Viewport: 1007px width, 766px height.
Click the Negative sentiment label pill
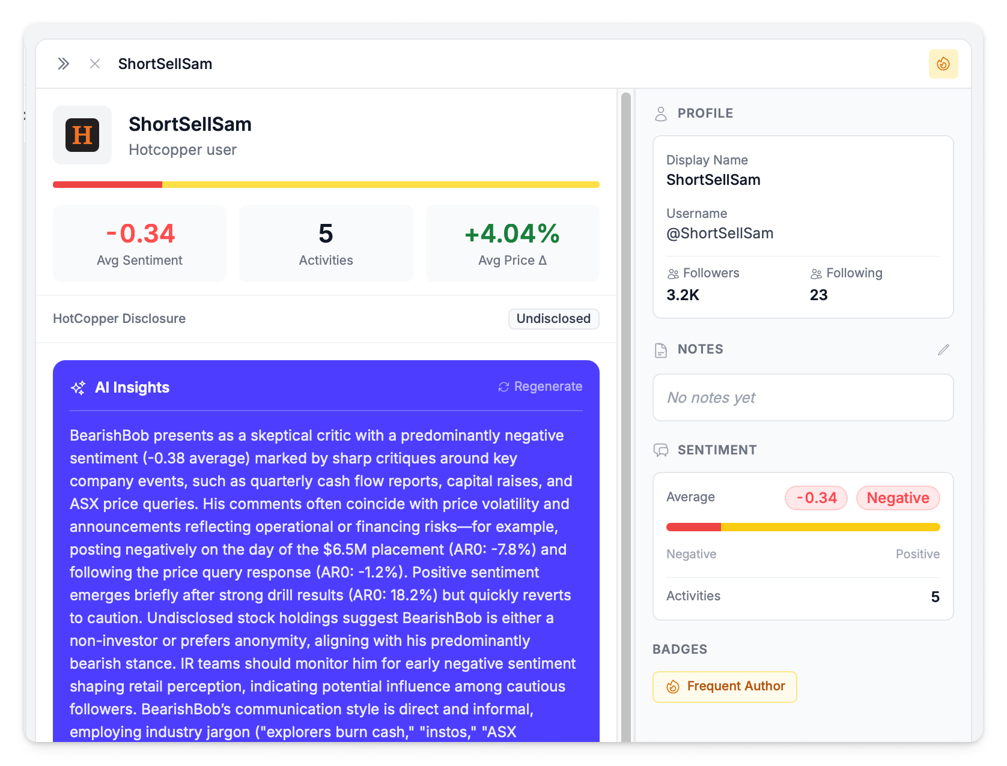(898, 498)
